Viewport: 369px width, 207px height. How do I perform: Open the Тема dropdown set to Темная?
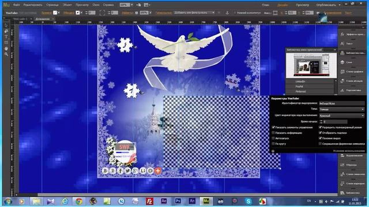[342, 109]
